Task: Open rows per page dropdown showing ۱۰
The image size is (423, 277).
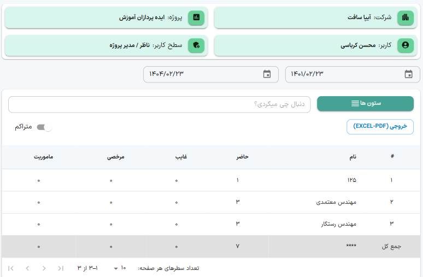Action: tap(120, 268)
